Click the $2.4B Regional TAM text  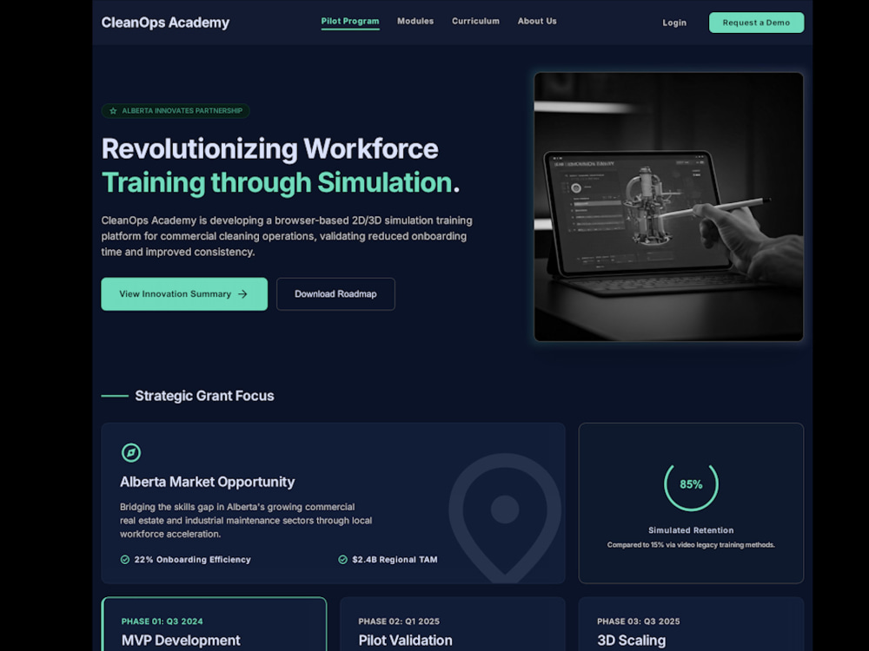tap(395, 560)
